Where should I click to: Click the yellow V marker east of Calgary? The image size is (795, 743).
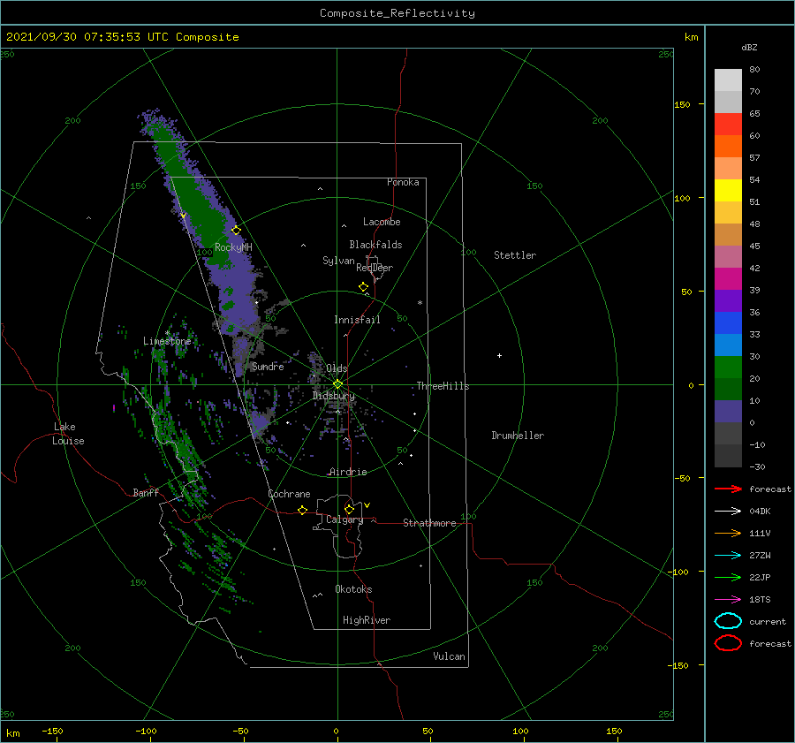pyautogui.click(x=367, y=505)
